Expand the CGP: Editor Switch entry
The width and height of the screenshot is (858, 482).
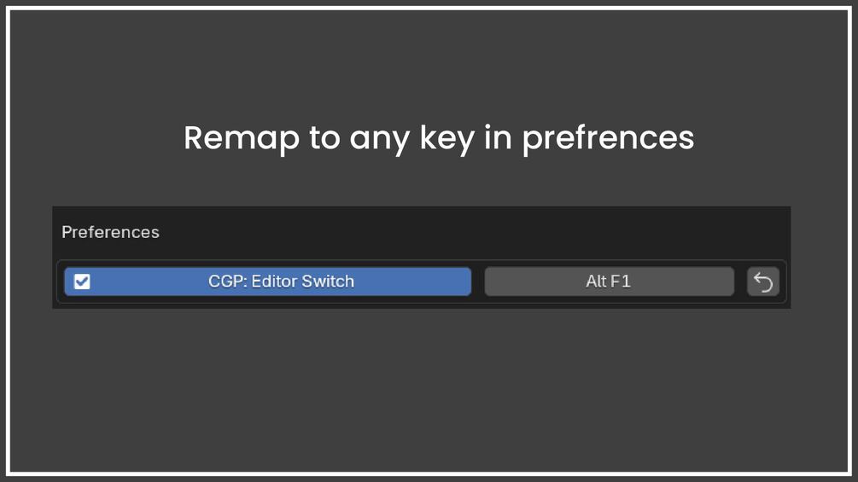point(281,282)
